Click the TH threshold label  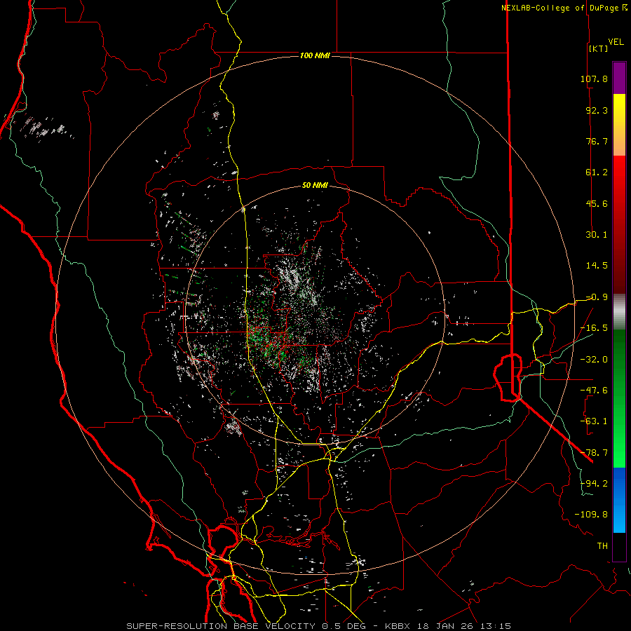tap(602, 545)
